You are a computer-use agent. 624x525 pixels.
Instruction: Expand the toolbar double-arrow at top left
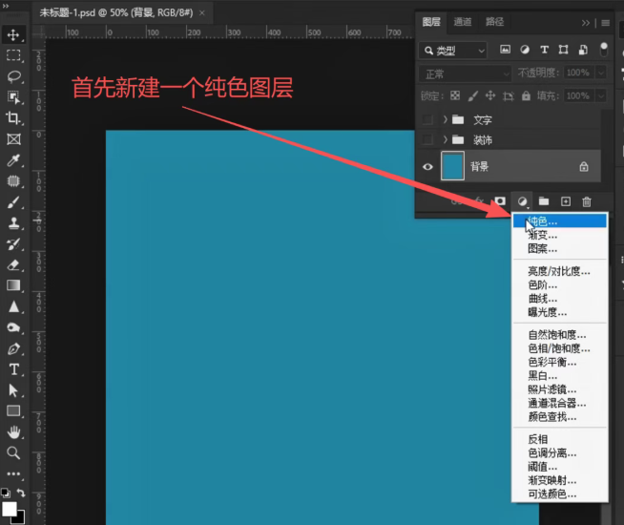6,6
